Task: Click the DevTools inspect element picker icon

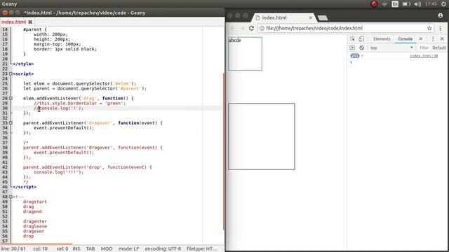Action: point(352,39)
